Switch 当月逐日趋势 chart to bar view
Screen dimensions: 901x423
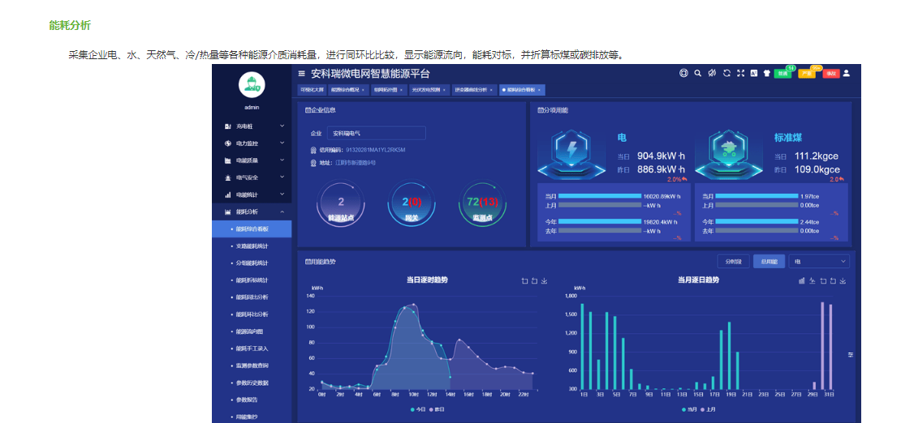(x=802, y=281)
